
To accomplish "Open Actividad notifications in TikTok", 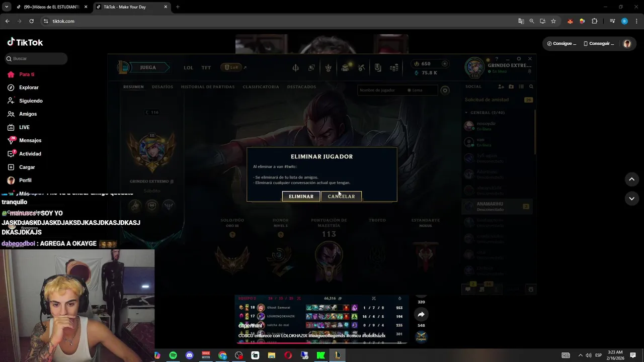I will [x=25, y=154].
